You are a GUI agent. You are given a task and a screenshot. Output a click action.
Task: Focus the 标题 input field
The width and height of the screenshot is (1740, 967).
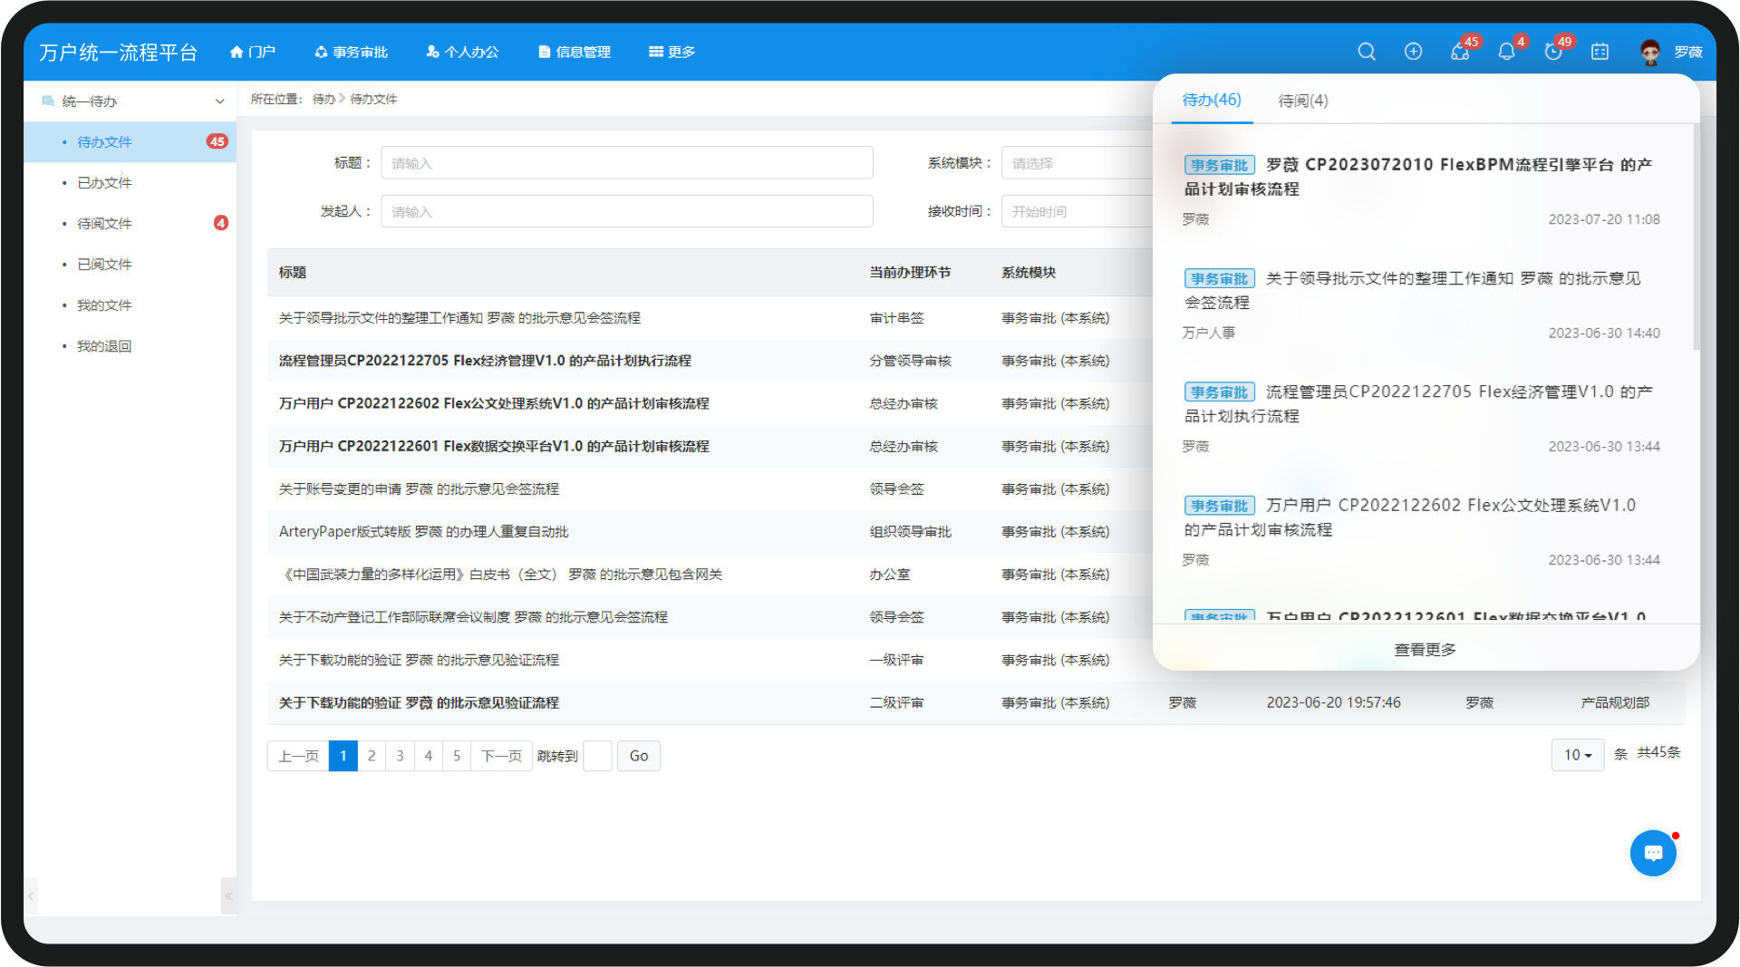point(627,163)
